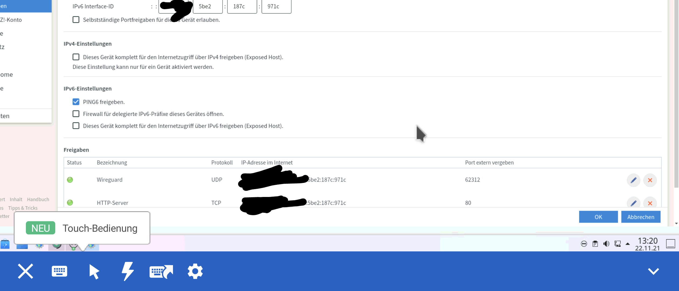Click the Abbrechen button
The height and width of the screenshot is (291, 679).
[x=640, y=217]
